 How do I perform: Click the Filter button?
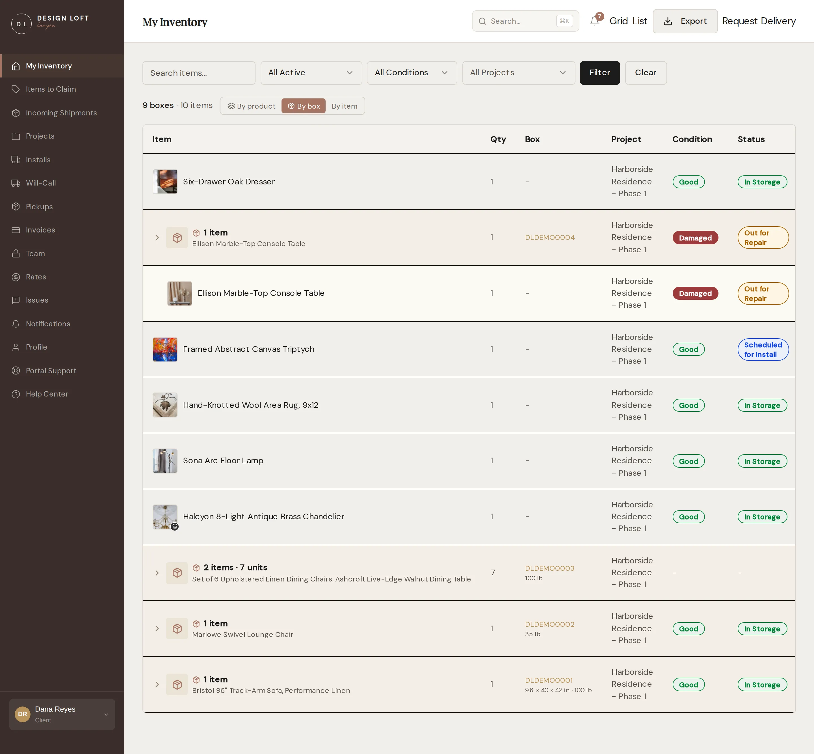[x=599, y=73]
